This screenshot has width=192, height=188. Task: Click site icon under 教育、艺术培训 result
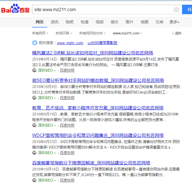tap(34, 125)
